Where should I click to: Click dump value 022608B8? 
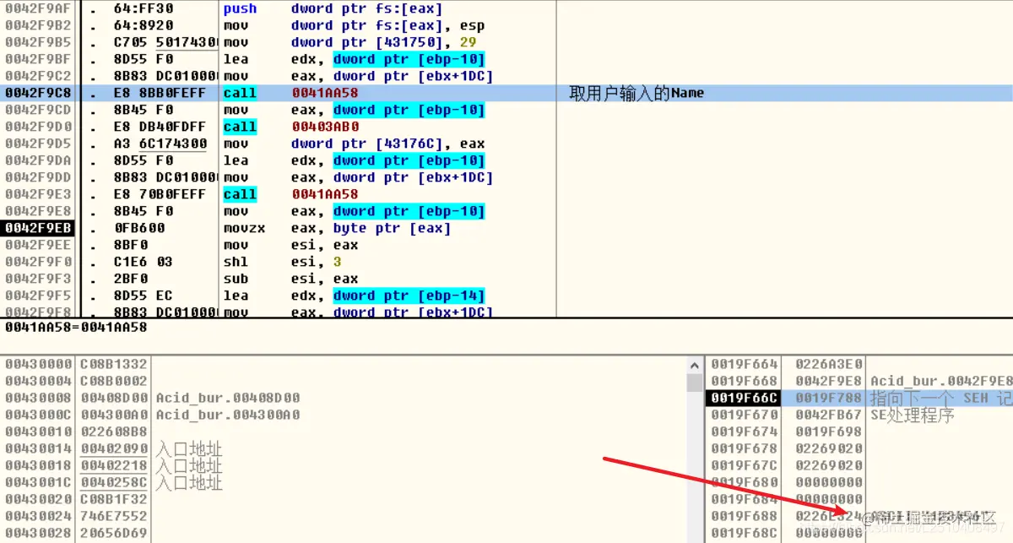pyautogui.click(x=114, y=432)
